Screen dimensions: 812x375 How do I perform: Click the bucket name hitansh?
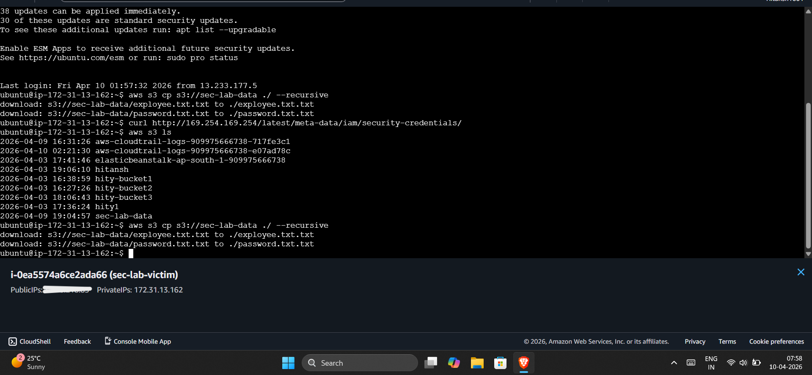tap(112, 169)
